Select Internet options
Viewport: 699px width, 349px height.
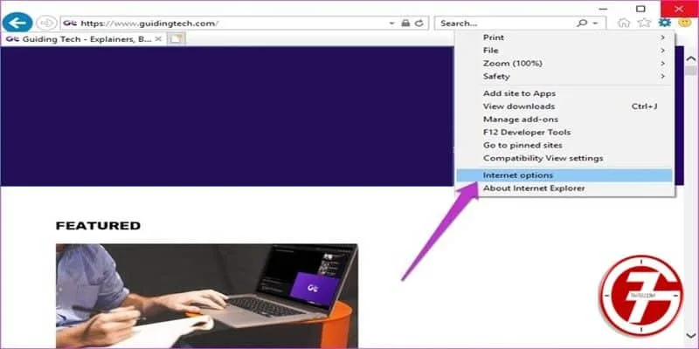pyautogui.click(x=564, y=175)
